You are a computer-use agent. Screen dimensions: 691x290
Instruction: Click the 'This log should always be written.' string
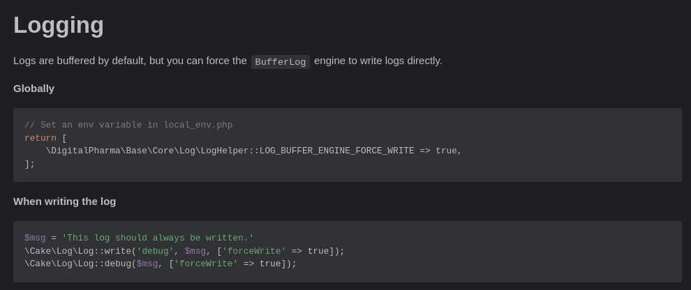[158, 238]
